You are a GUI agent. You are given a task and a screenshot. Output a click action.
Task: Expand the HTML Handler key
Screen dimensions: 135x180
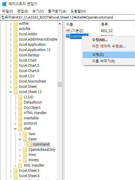(x=15, y=113)
